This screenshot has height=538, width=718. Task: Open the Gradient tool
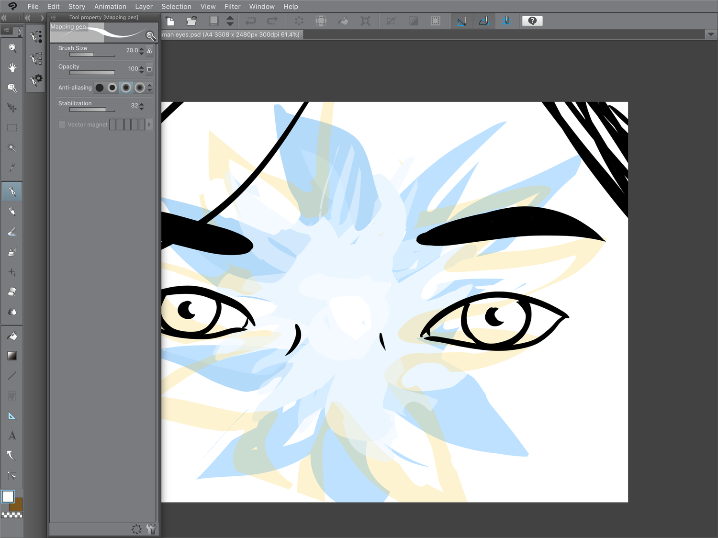pos(12,356)
